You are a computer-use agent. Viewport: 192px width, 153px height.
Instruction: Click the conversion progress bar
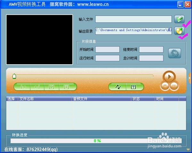coord(96,141)
